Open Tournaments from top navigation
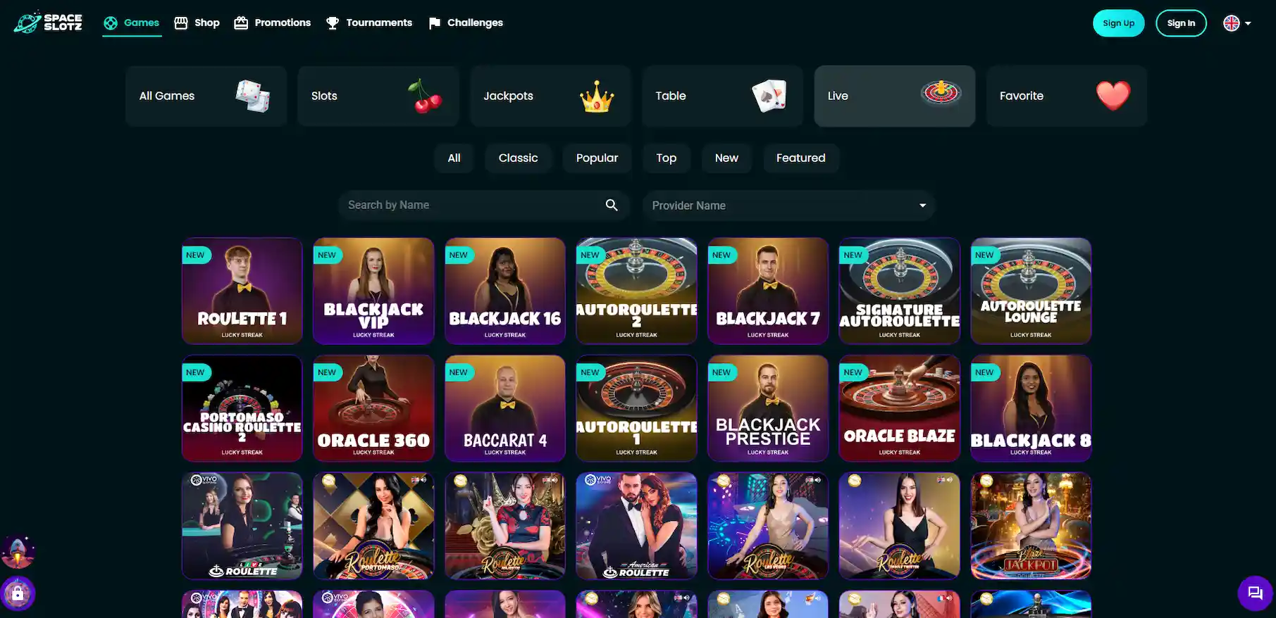 [x=369, y=23]
